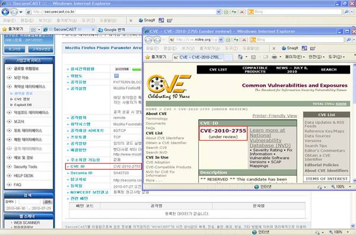The width and height of the screenshot is (356, 235).
Task: Open address dropdown in CVE window
Action: 221,40
